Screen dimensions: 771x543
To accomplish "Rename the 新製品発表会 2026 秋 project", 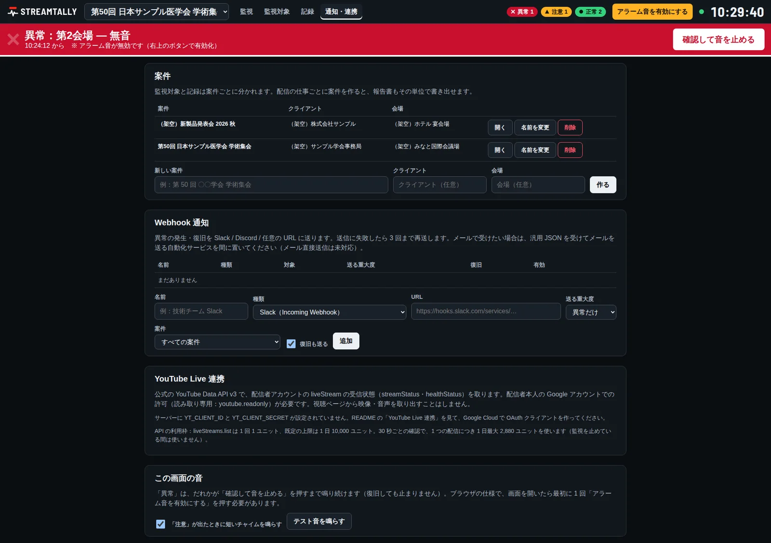I will [535, 128].
